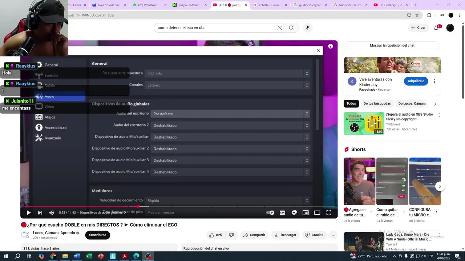The image size is (465, 261).
Task: Click the info card icon on video
Action: (x=330, y=46)
